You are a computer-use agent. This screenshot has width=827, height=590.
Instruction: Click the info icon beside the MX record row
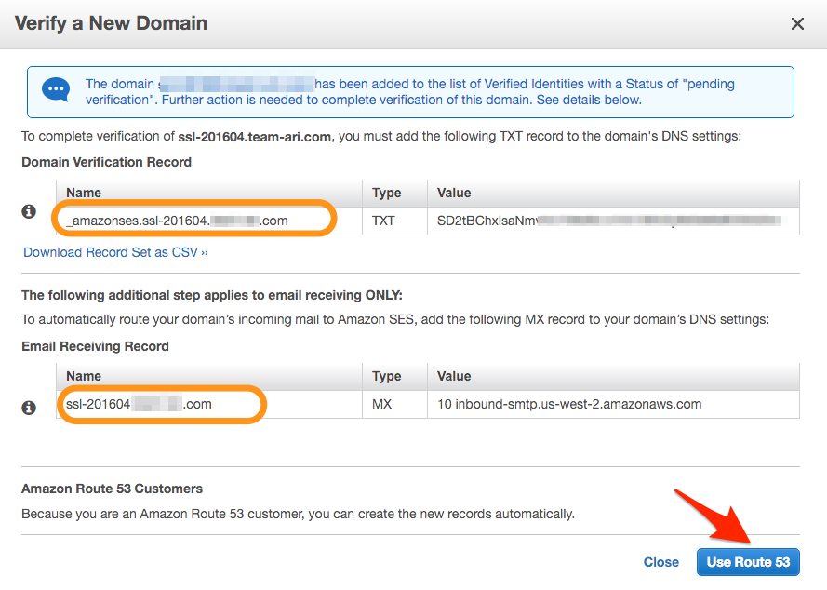(x=29, y=408)
